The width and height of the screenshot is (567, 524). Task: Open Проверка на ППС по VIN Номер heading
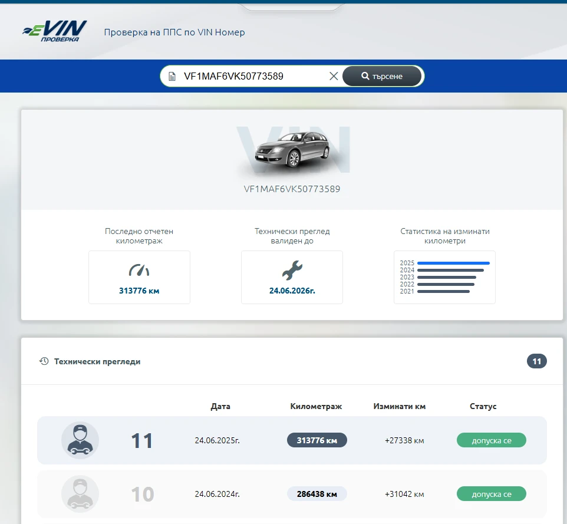pos(174,32)
